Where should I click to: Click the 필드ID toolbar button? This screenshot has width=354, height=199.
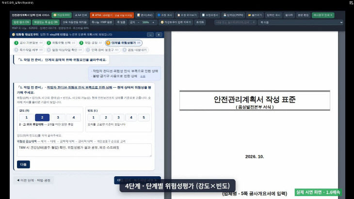pos(289,15)
